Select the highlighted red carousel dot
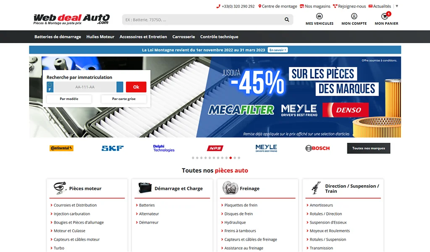430x252 pixels. point(231,158)
